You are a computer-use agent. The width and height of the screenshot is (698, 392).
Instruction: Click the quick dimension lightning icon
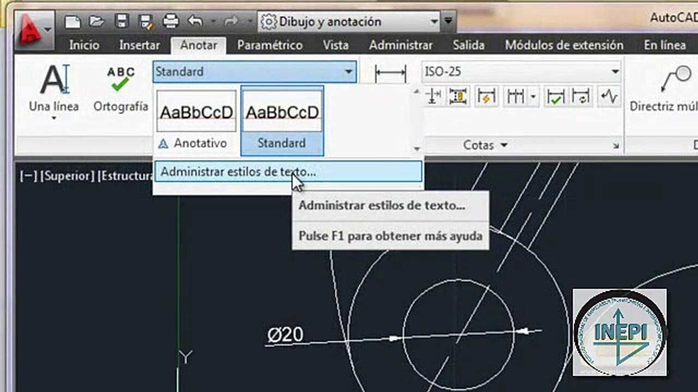(x=485, y=96)
